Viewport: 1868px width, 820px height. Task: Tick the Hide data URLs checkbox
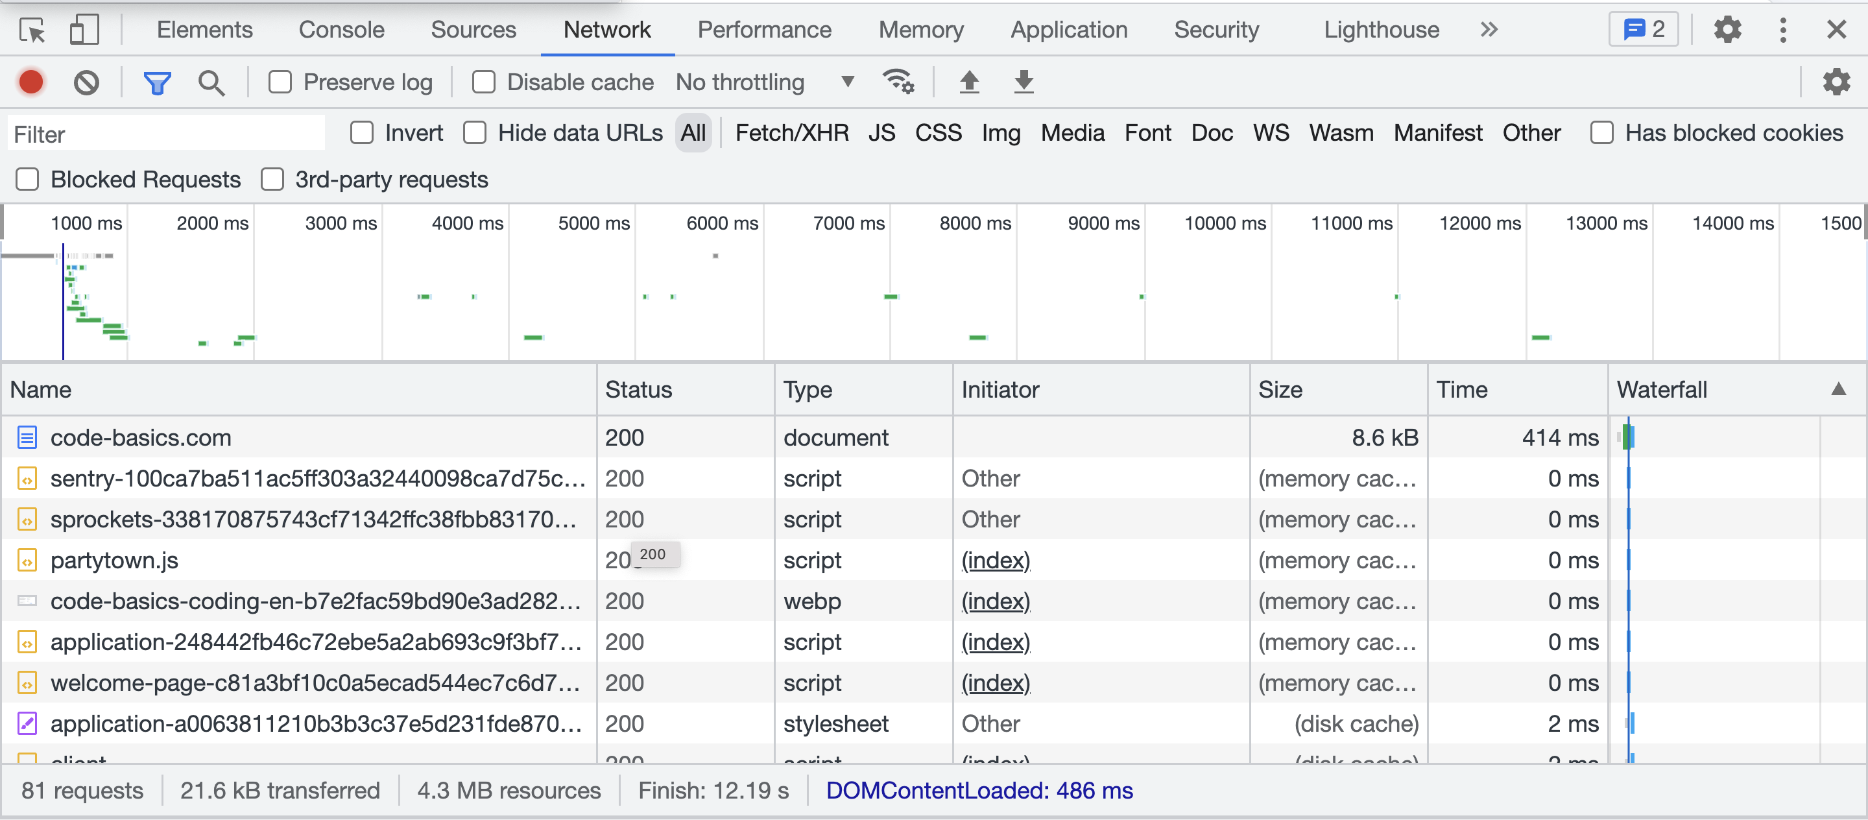point(475,133)
